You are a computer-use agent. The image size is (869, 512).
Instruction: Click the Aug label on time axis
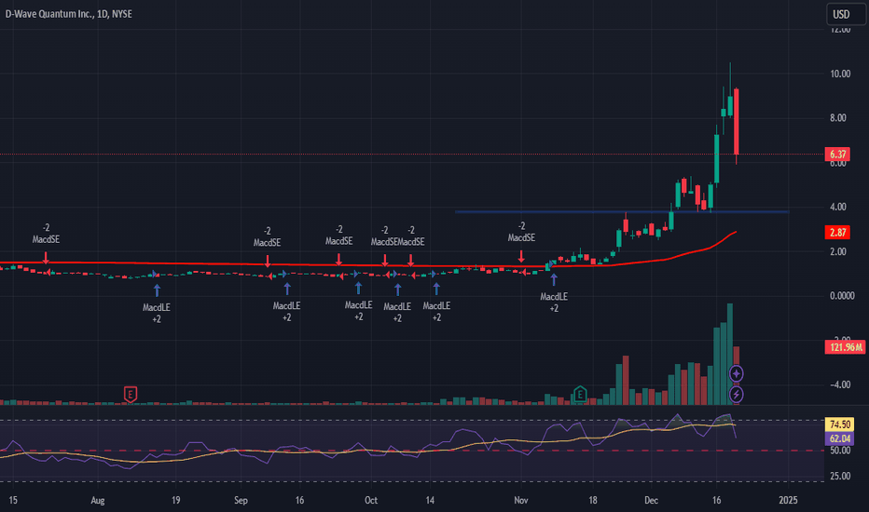click(98, 501)
